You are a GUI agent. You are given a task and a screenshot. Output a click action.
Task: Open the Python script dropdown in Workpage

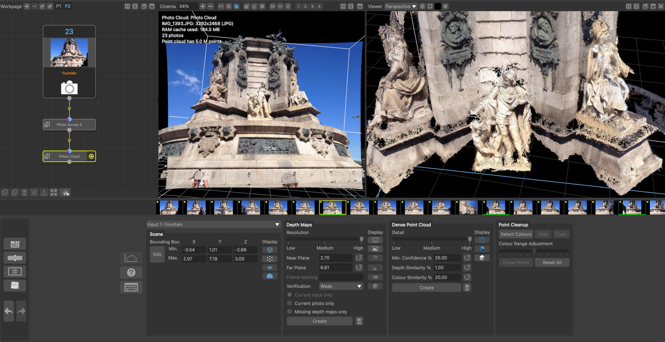(x=66, y=193)
